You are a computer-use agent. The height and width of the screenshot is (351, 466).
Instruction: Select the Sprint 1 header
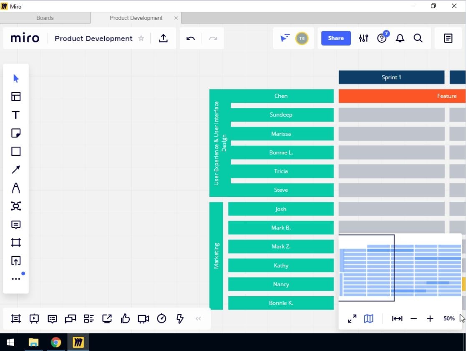391,77
